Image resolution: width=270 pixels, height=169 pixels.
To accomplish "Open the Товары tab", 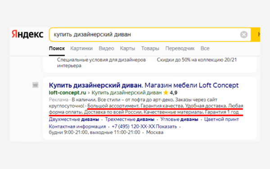I will pos(150,49).
